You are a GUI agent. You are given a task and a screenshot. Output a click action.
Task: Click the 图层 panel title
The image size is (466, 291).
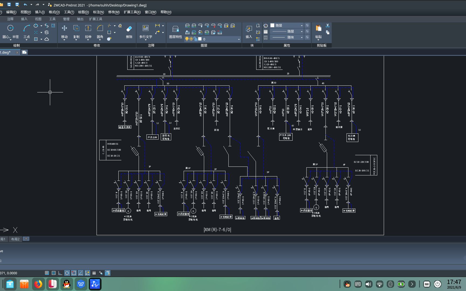[x=204, y=45]
